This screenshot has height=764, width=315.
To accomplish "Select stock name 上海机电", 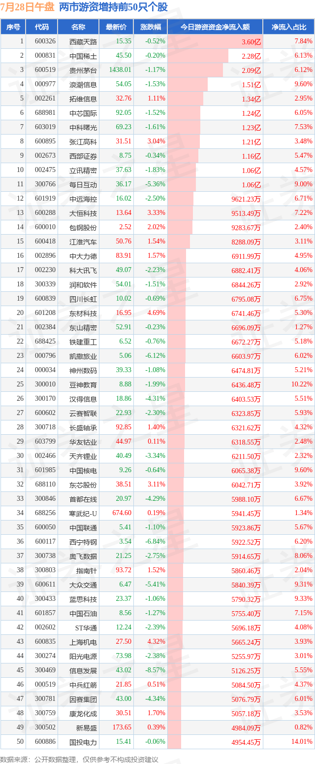I will [x=83, y=642].
